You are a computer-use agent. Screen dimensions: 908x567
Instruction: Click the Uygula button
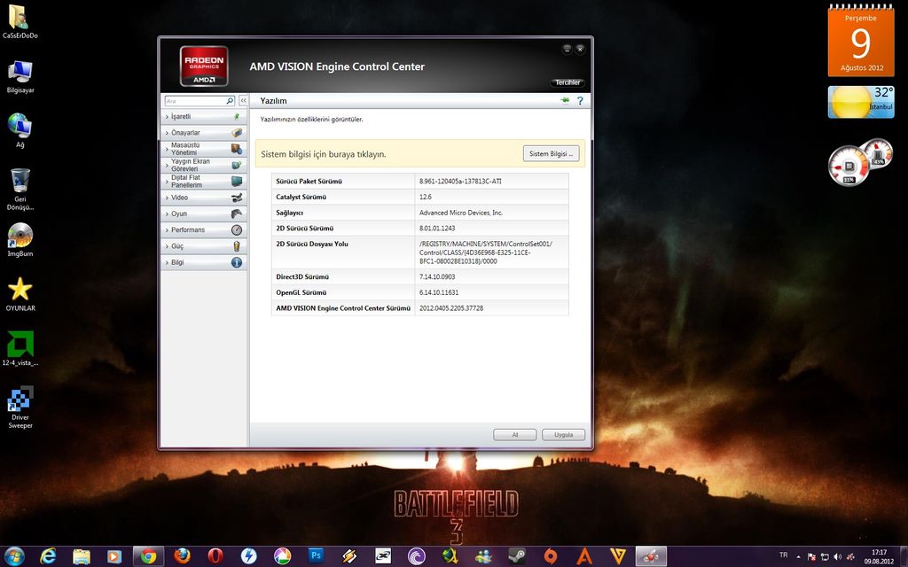(563, 434)
